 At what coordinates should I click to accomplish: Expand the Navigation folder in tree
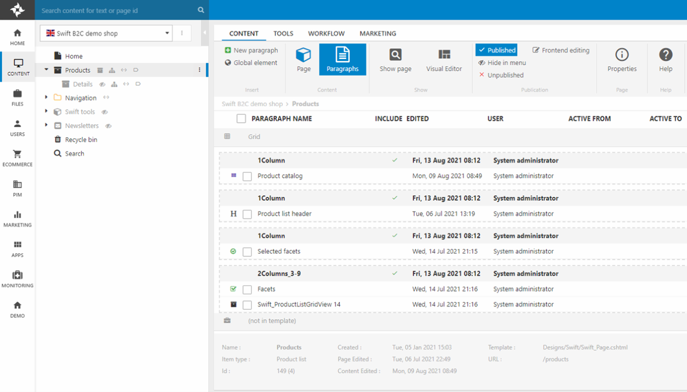[47, 97]
